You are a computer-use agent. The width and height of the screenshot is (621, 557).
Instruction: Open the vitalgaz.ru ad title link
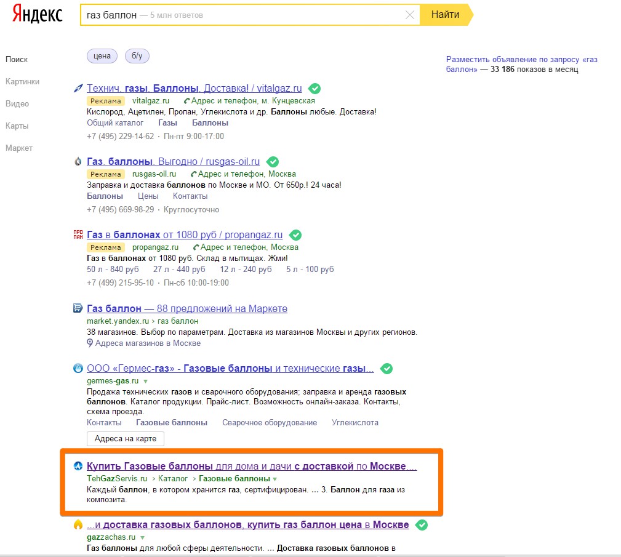(x=194, y=88)
